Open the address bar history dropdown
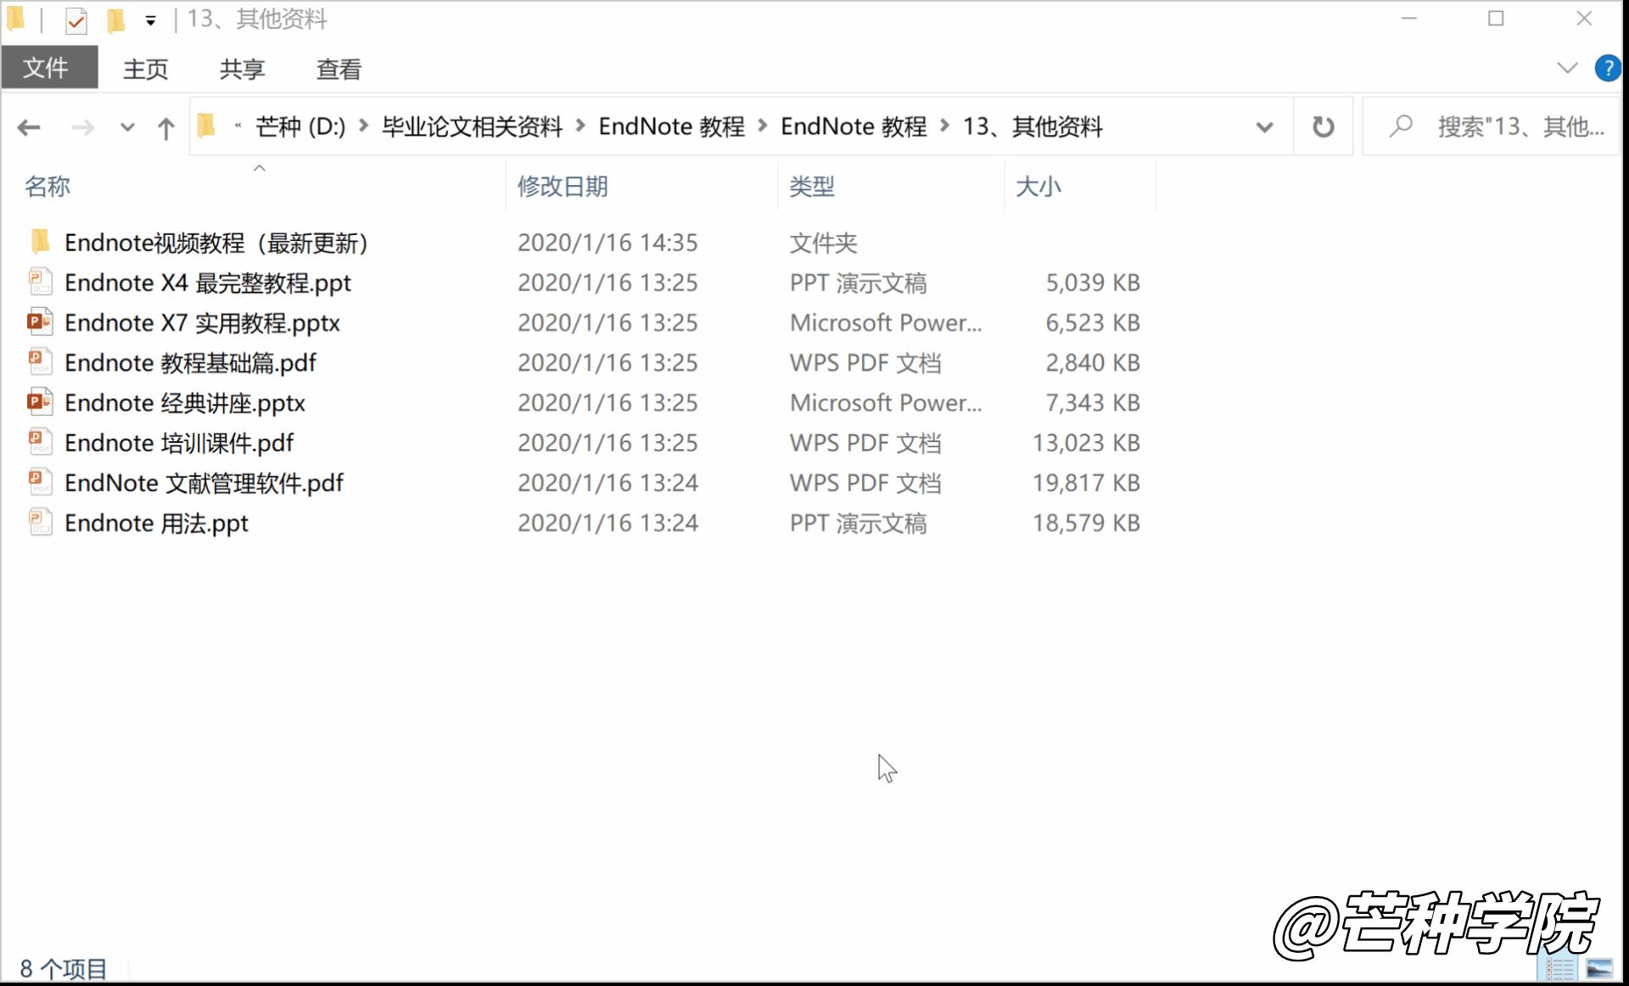The height and width of the screenshot is (986, 1629). (x=1264, y=127)
